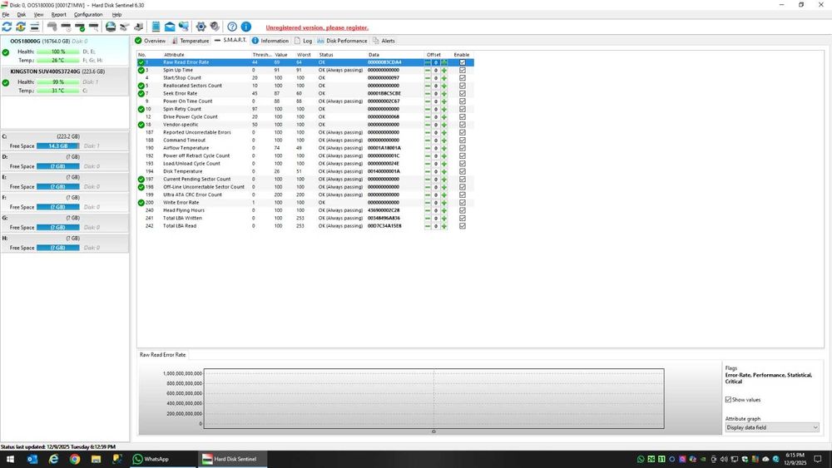Select the OOS18000G disk entry

coord(64,51)
